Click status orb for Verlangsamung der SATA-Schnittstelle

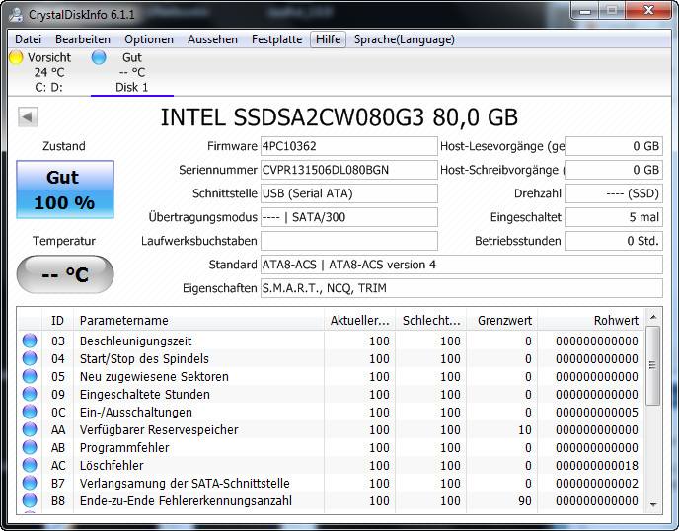pos(30,483)
